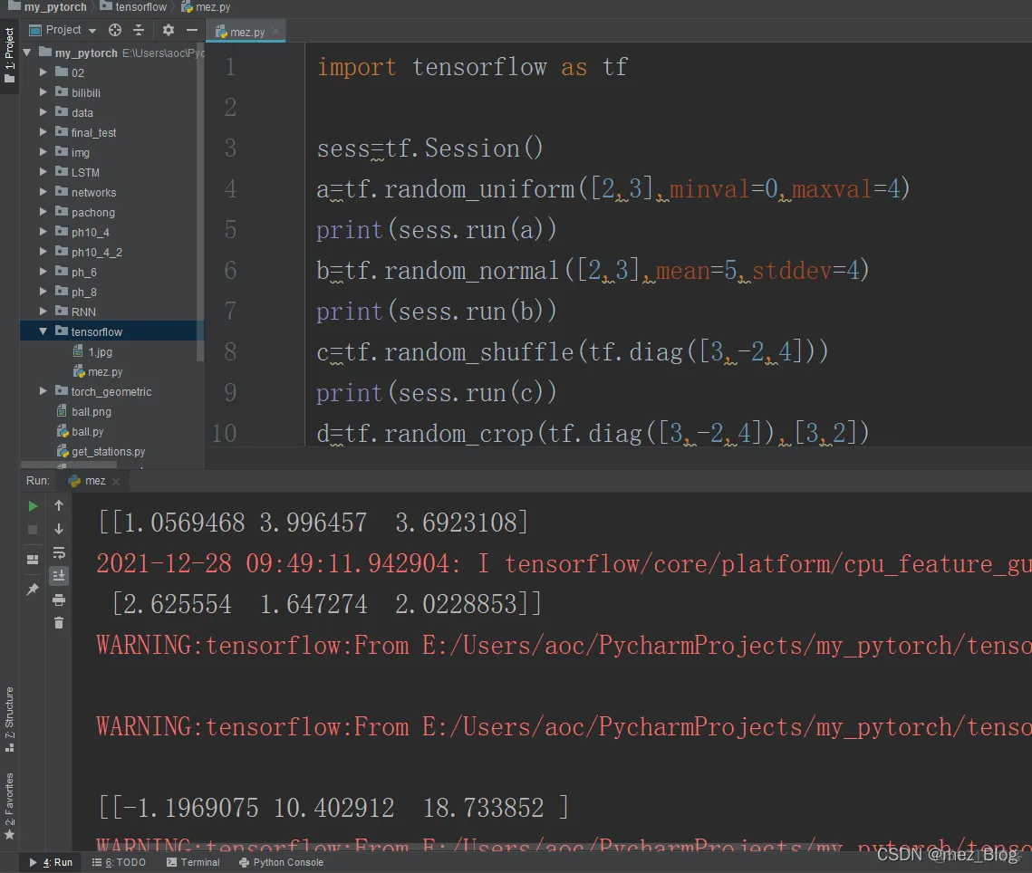Expand the bilibili folder
The width and height of the screenshot is (1032, 873).
(43, 92)
